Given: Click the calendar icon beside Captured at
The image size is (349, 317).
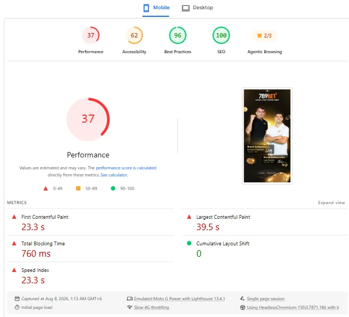Looking at the screenshot, I should tap(17, 299).
